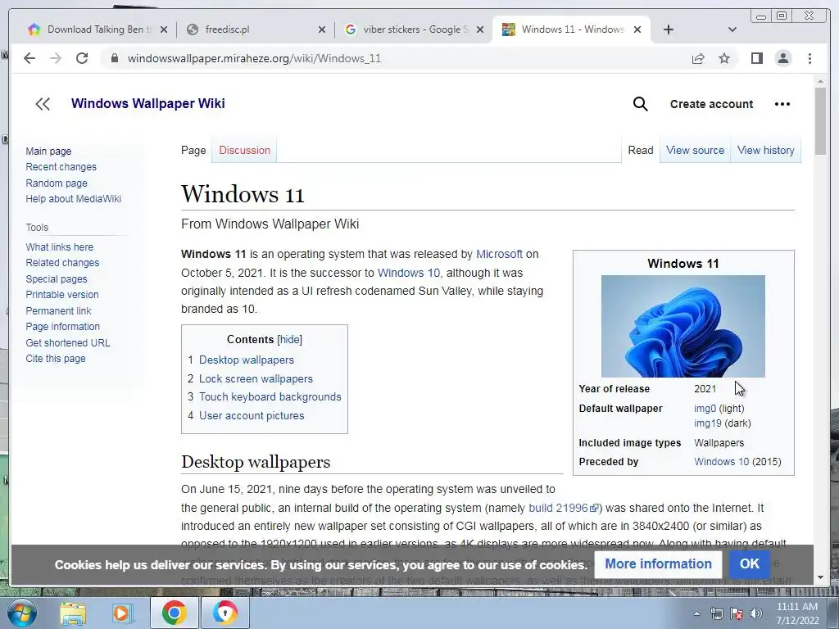Reload the current page
The width and height of the screenshot is (839, 629).
point(82,58)
